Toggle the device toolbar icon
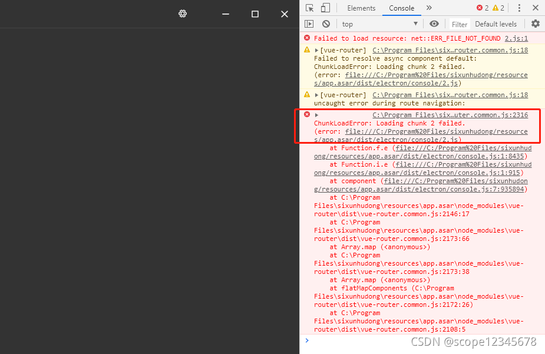This screenshot has height=354, width=545. click(325, 8)
